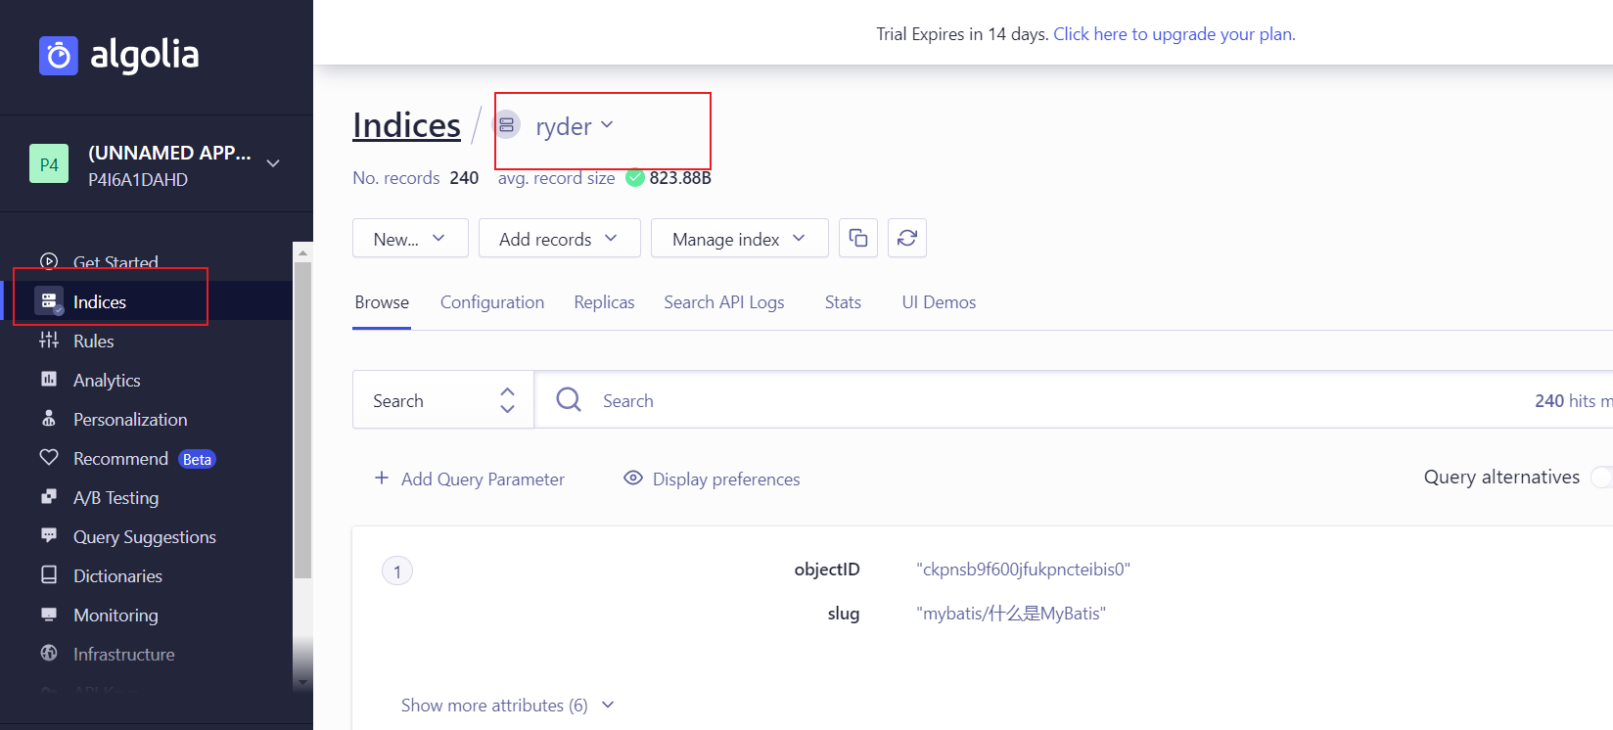Click the green record size check icon
The image size is (1613, 730).
coord(635,177)
